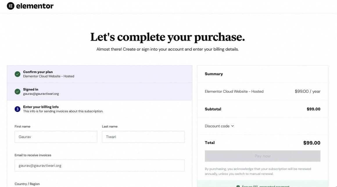
Task: Click the email to receive invoices field
Action: (99, 165)
